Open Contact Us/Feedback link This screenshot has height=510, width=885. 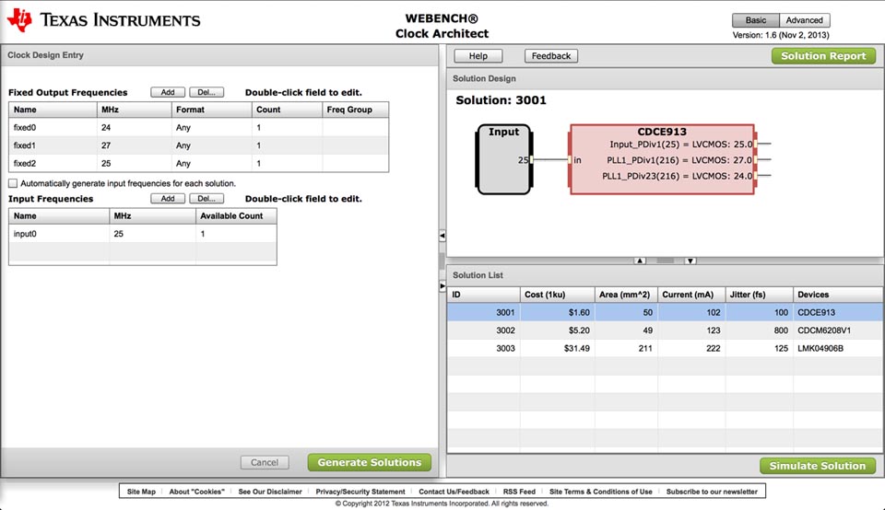(x=454, y=492)
